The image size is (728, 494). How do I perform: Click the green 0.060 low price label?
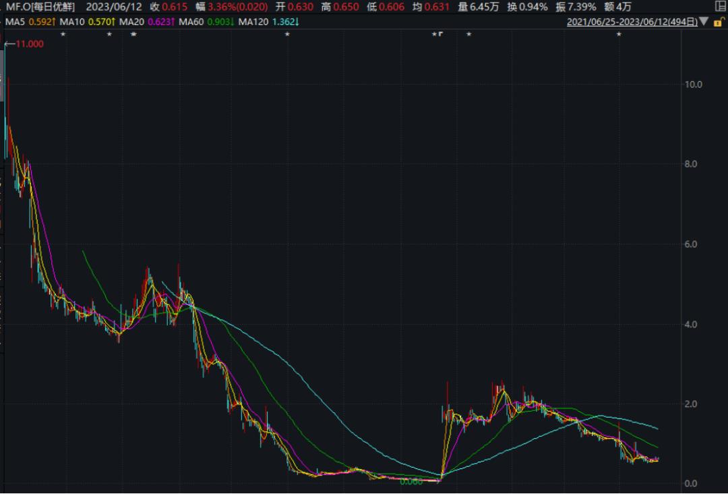click(x=411, y=482)
